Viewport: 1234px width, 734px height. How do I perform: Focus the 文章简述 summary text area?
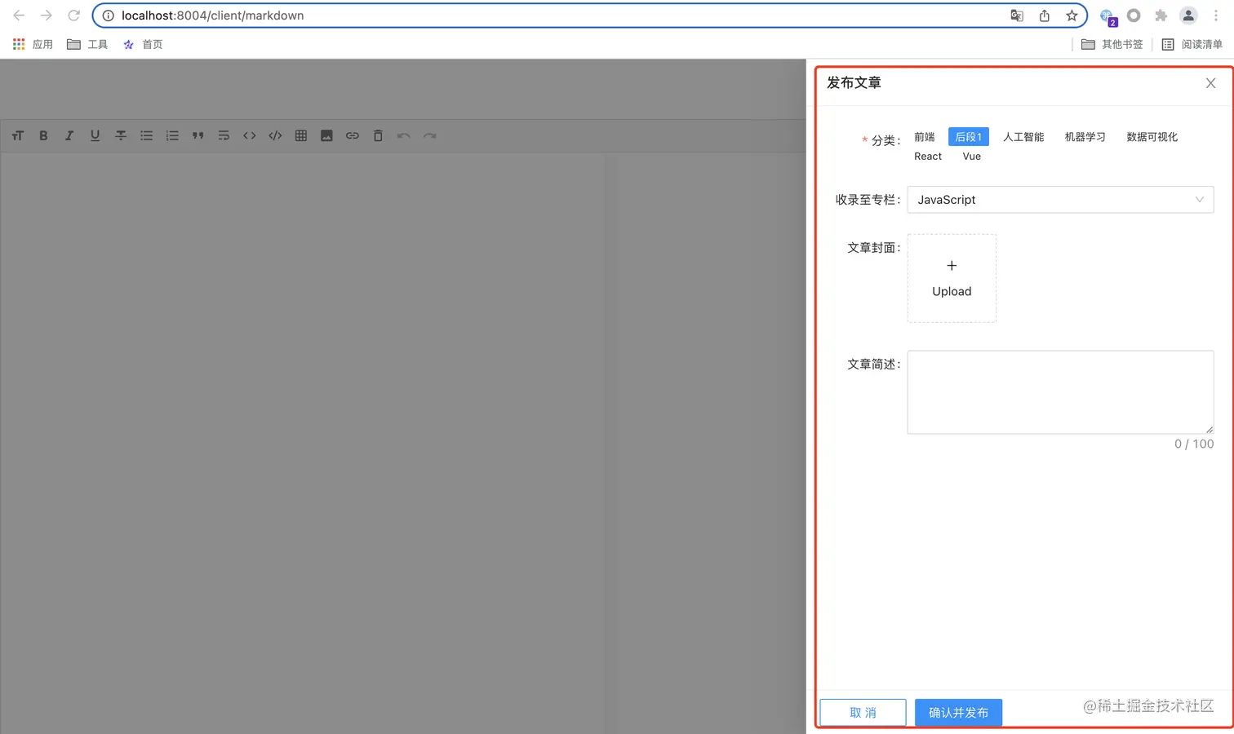(x=1060, y=392)
